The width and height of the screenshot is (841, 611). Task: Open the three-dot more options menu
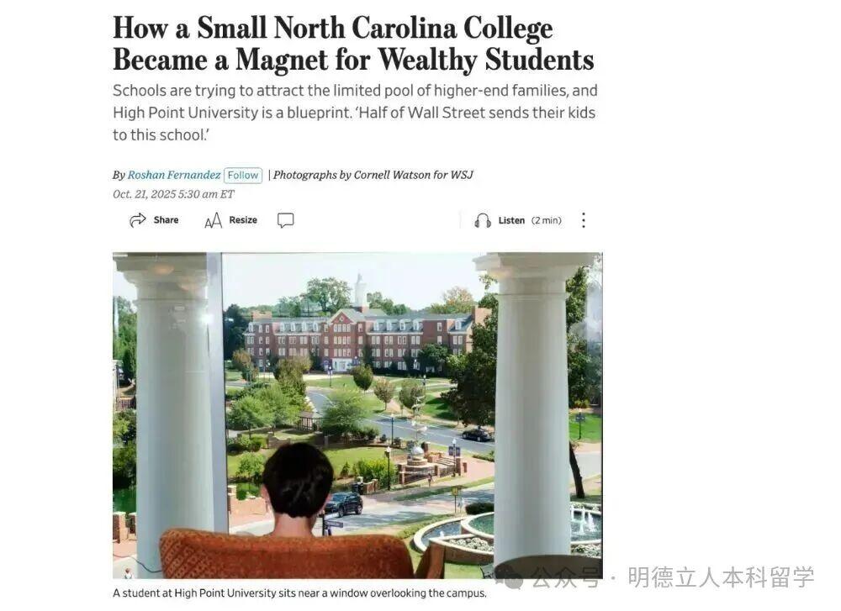pos(584,220)
